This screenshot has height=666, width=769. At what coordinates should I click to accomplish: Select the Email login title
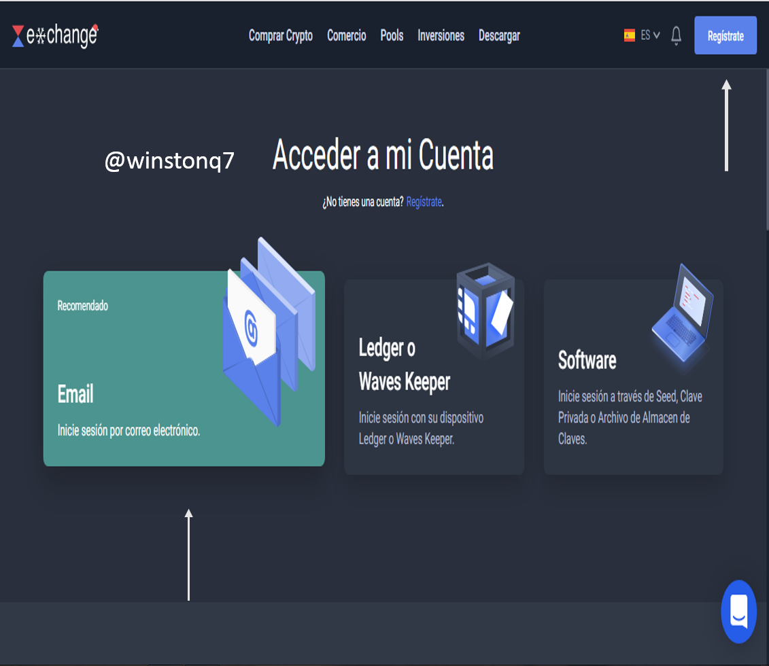point(75,393)
